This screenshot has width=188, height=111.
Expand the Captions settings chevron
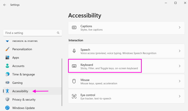pyautogui.click(x=179, y=28)
